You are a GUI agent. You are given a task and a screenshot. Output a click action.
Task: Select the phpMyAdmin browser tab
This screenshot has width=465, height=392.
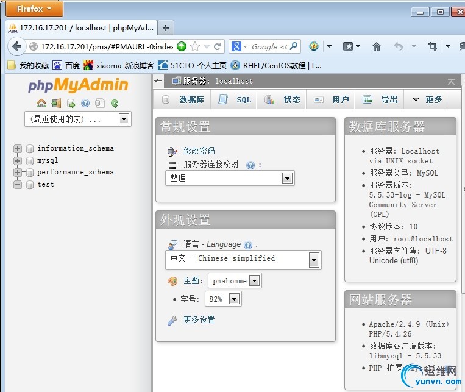pos(81,28)
